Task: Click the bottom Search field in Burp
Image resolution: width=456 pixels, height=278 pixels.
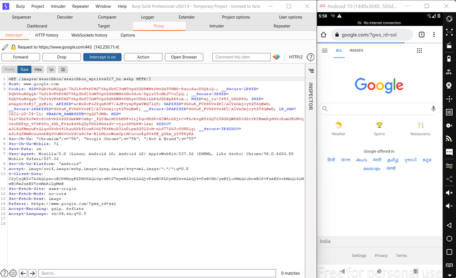Action: pos(157,273)
